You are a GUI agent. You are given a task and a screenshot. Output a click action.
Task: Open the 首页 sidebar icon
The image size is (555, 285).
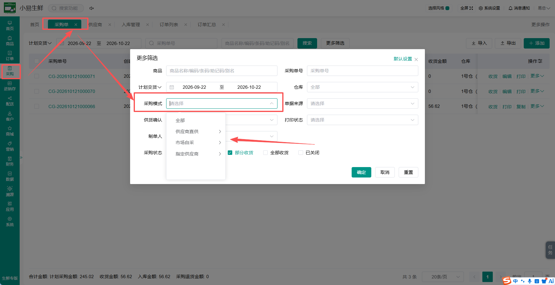coord(10,26)
